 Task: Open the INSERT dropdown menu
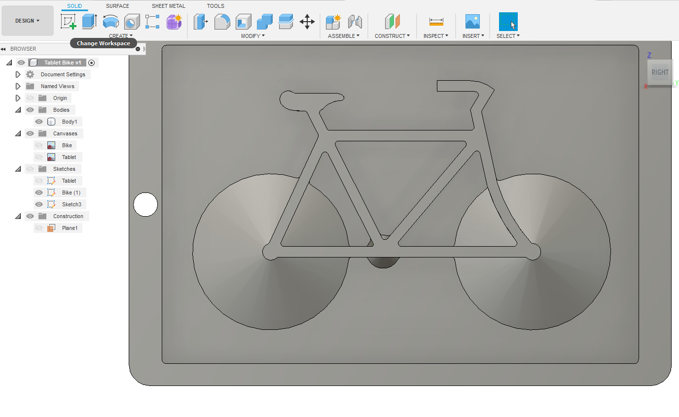tap(473, 36)
